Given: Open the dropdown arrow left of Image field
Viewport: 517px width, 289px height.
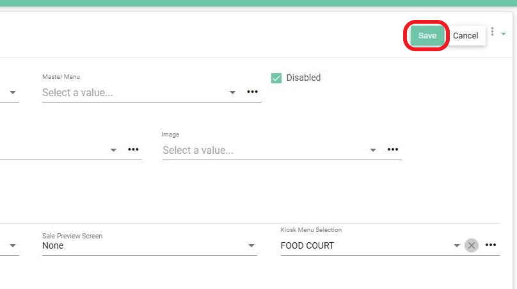Looking at the screenshot, I should (x=113, y=151).
